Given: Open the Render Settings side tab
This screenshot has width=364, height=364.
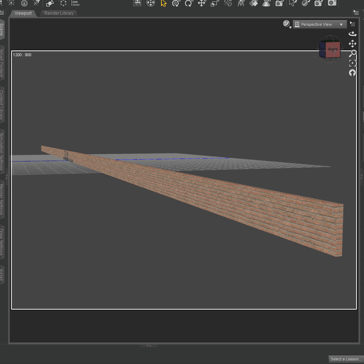Looking at the screenshot, I should (2, 199).
